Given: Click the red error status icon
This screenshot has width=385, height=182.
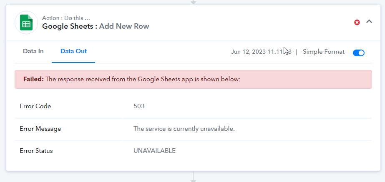Looking at the screenshot, I should click(357, 22).
